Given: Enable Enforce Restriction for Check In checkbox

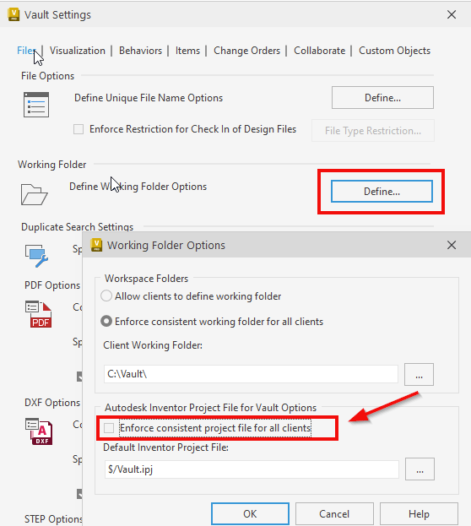Looking at the screenshot, I should pos(78,129).
